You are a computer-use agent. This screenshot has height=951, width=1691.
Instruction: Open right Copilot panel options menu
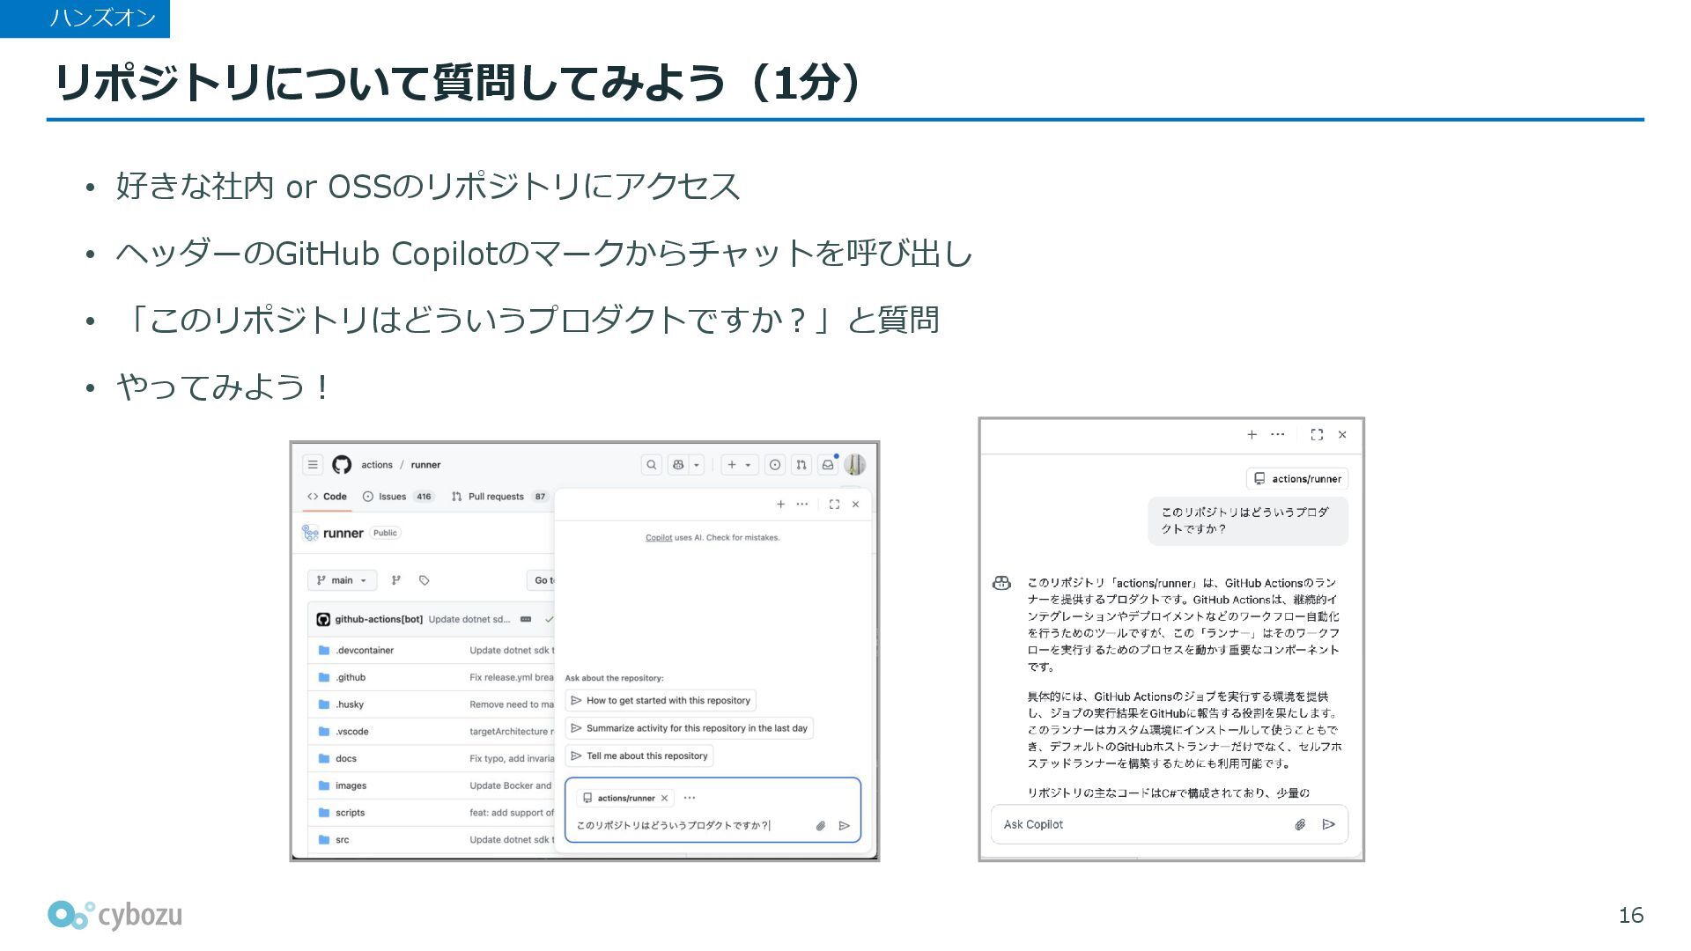pos(1278,435)
